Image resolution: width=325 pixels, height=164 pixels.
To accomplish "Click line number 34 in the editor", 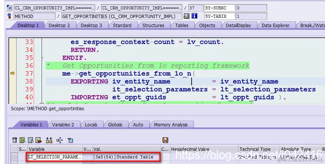I will pos(29,50).
